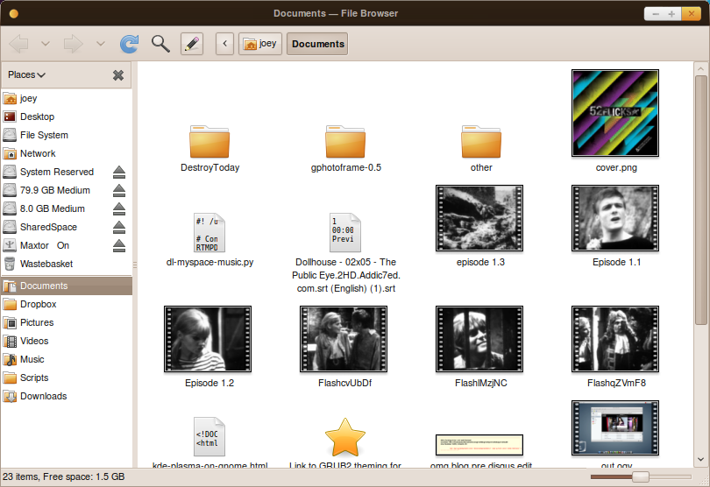Click the '23 items, Free space' status text
Image resolution: width=710 pixels, height=487 pixels.
(x=63, y=476)
